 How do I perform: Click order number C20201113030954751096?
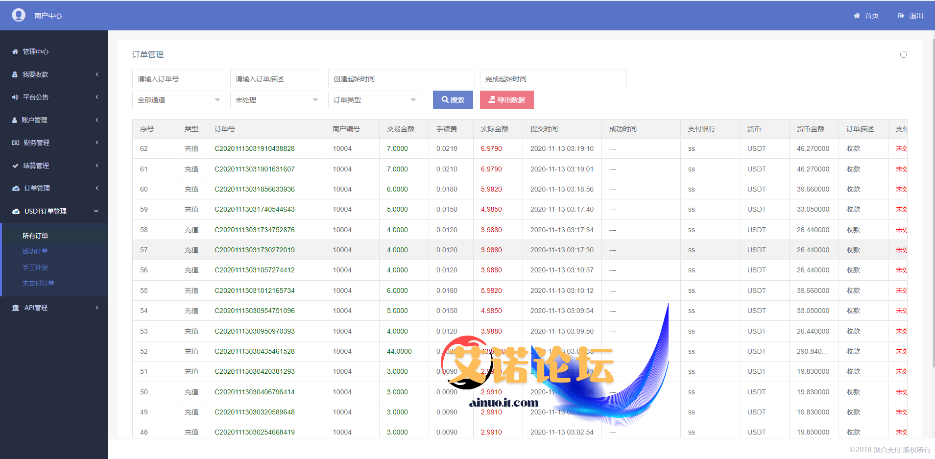click(x=255, y=311)
